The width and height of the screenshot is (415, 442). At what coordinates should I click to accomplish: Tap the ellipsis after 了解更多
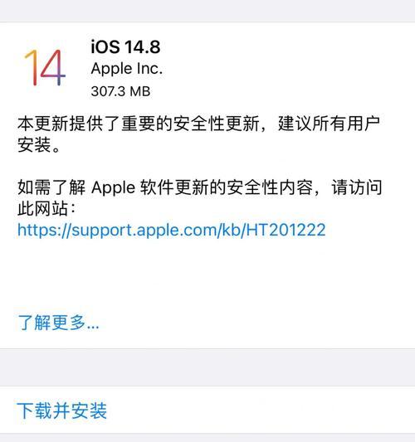coord(93,327)
